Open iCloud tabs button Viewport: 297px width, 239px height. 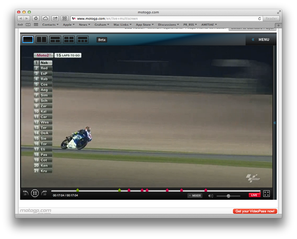[x=46, y=18]
